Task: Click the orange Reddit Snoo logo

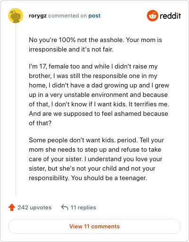Action: pos(152,16)
